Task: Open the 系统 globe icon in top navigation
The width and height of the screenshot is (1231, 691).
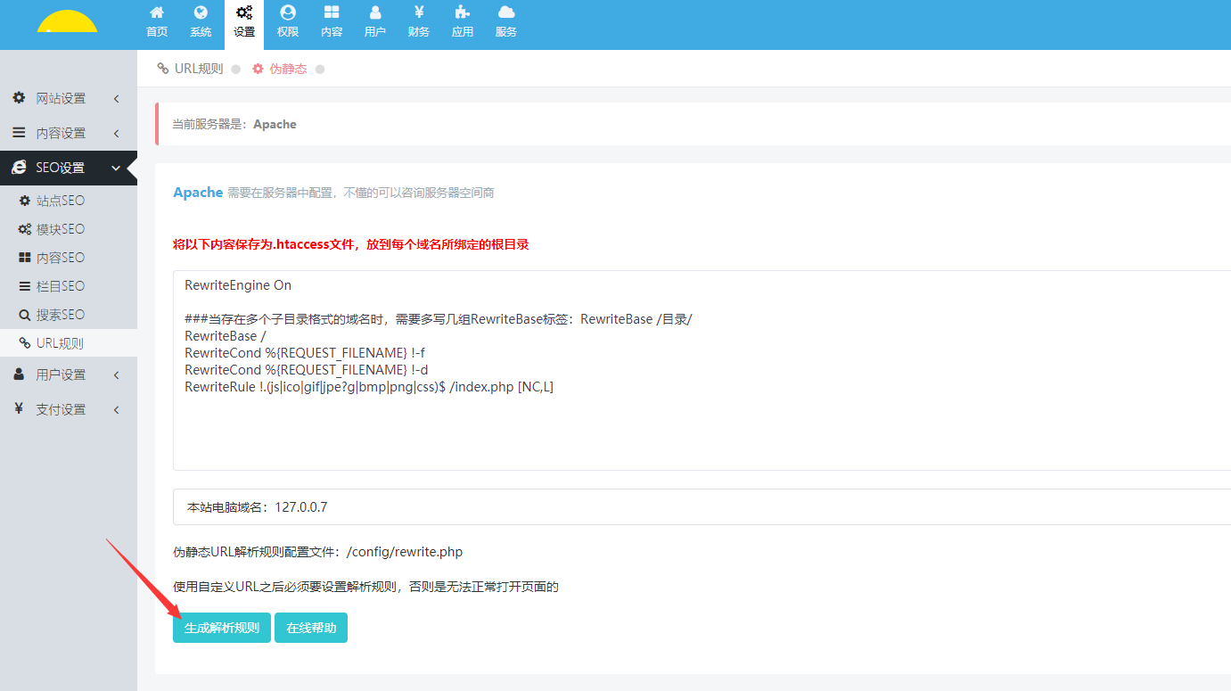Action: click(201, 21)
